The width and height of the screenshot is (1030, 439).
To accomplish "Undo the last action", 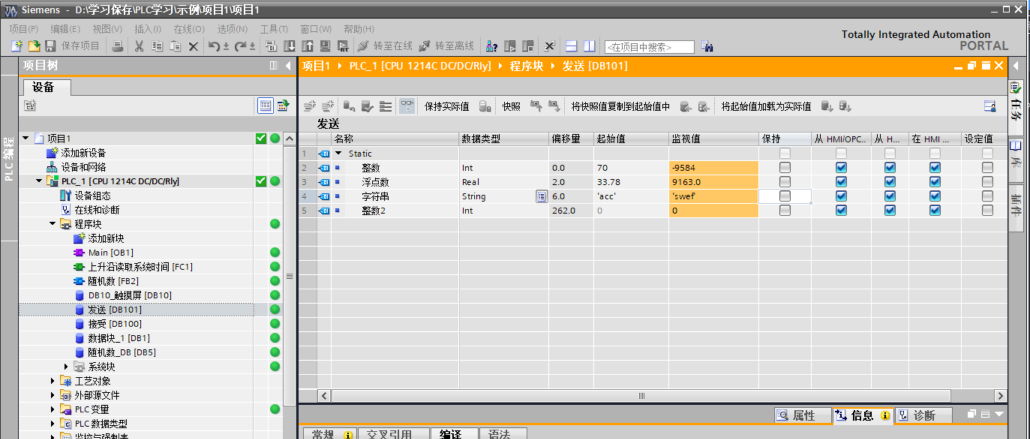I will [x=214, y=46].
